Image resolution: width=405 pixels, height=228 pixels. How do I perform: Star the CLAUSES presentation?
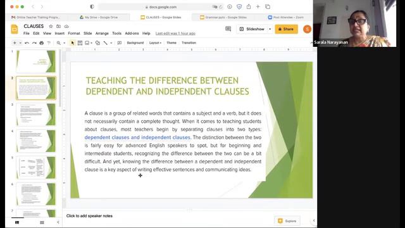tap(51, 27)
